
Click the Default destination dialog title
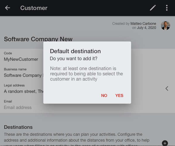tap(75, 51)
